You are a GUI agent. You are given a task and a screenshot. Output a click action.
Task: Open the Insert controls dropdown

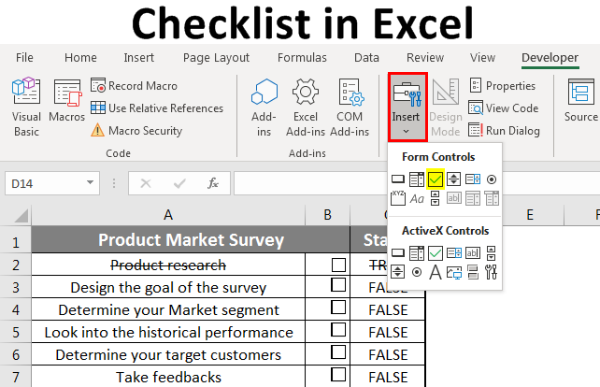coord(407,107)
